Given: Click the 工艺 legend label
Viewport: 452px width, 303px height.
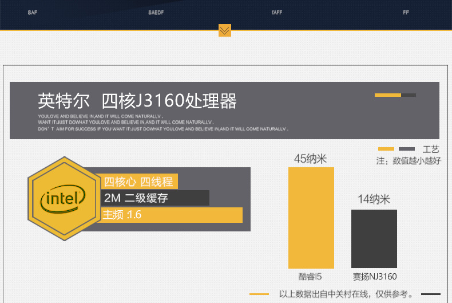Looking at the screenshot, I should [x=431, y=149].
